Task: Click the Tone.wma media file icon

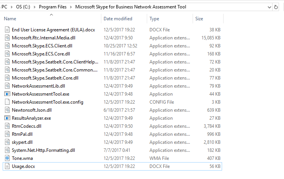Action: tap(7, 158)
